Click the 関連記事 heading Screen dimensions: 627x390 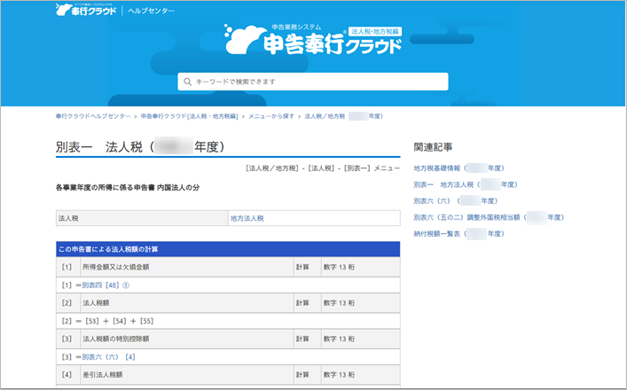[433, 147]
